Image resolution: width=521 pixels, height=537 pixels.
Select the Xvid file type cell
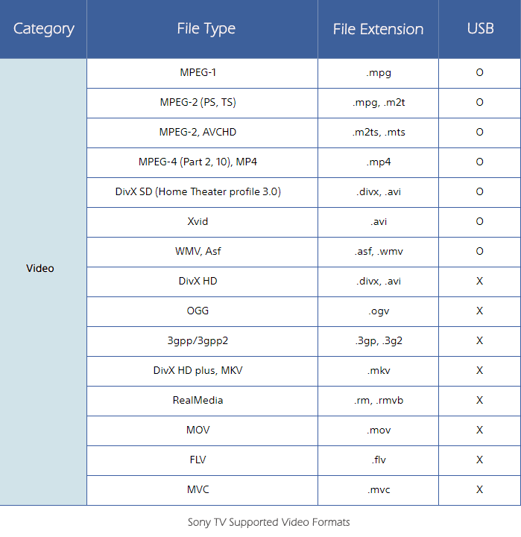click(198, 222)
